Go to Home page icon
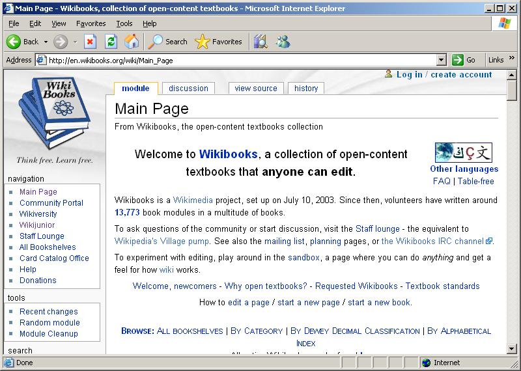The image size is (521, 371). (x=132, y=42)
